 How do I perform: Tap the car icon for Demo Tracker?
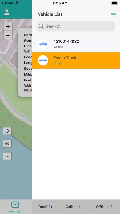(43, 60)
